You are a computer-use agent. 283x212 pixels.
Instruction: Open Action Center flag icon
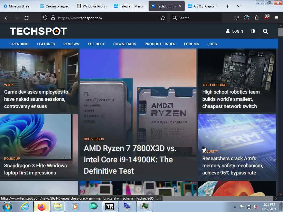242,207
